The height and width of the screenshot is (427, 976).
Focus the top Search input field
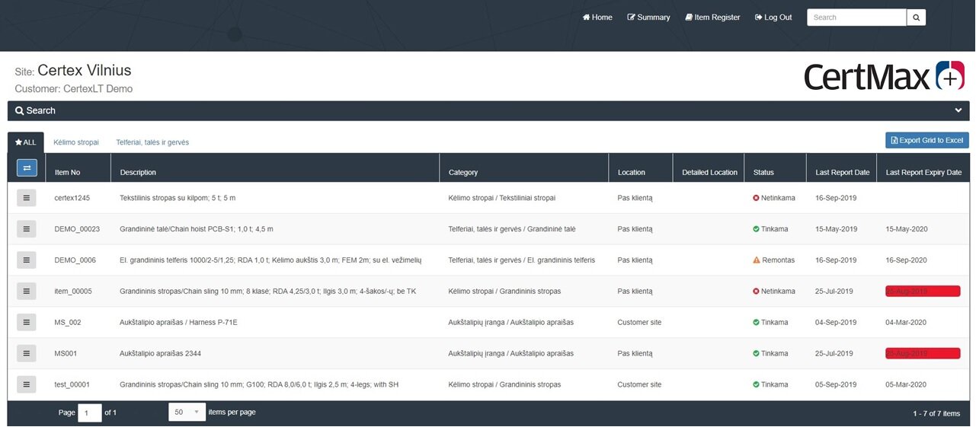[856, 18]
